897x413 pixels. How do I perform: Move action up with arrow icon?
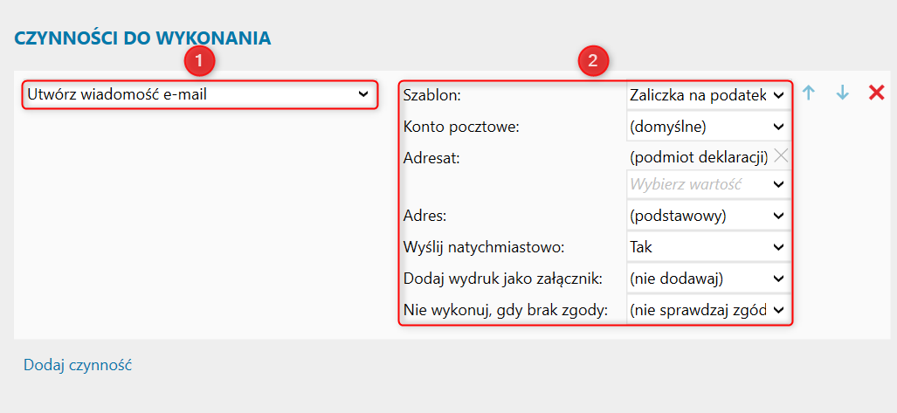[x=809, y=93]
